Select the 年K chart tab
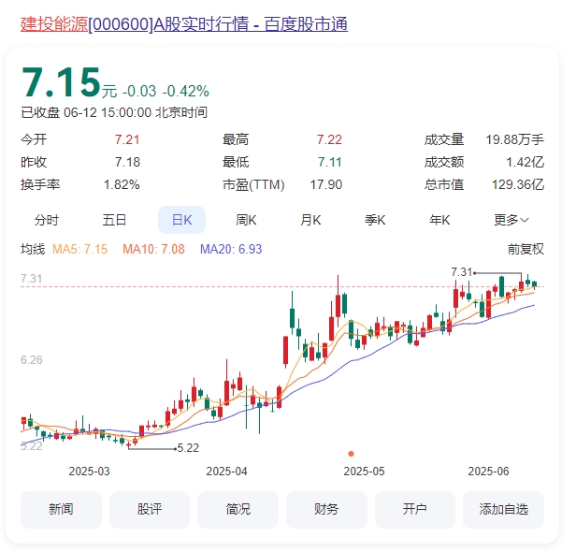The height and width of the screenshot is (552, 576). 439,220
